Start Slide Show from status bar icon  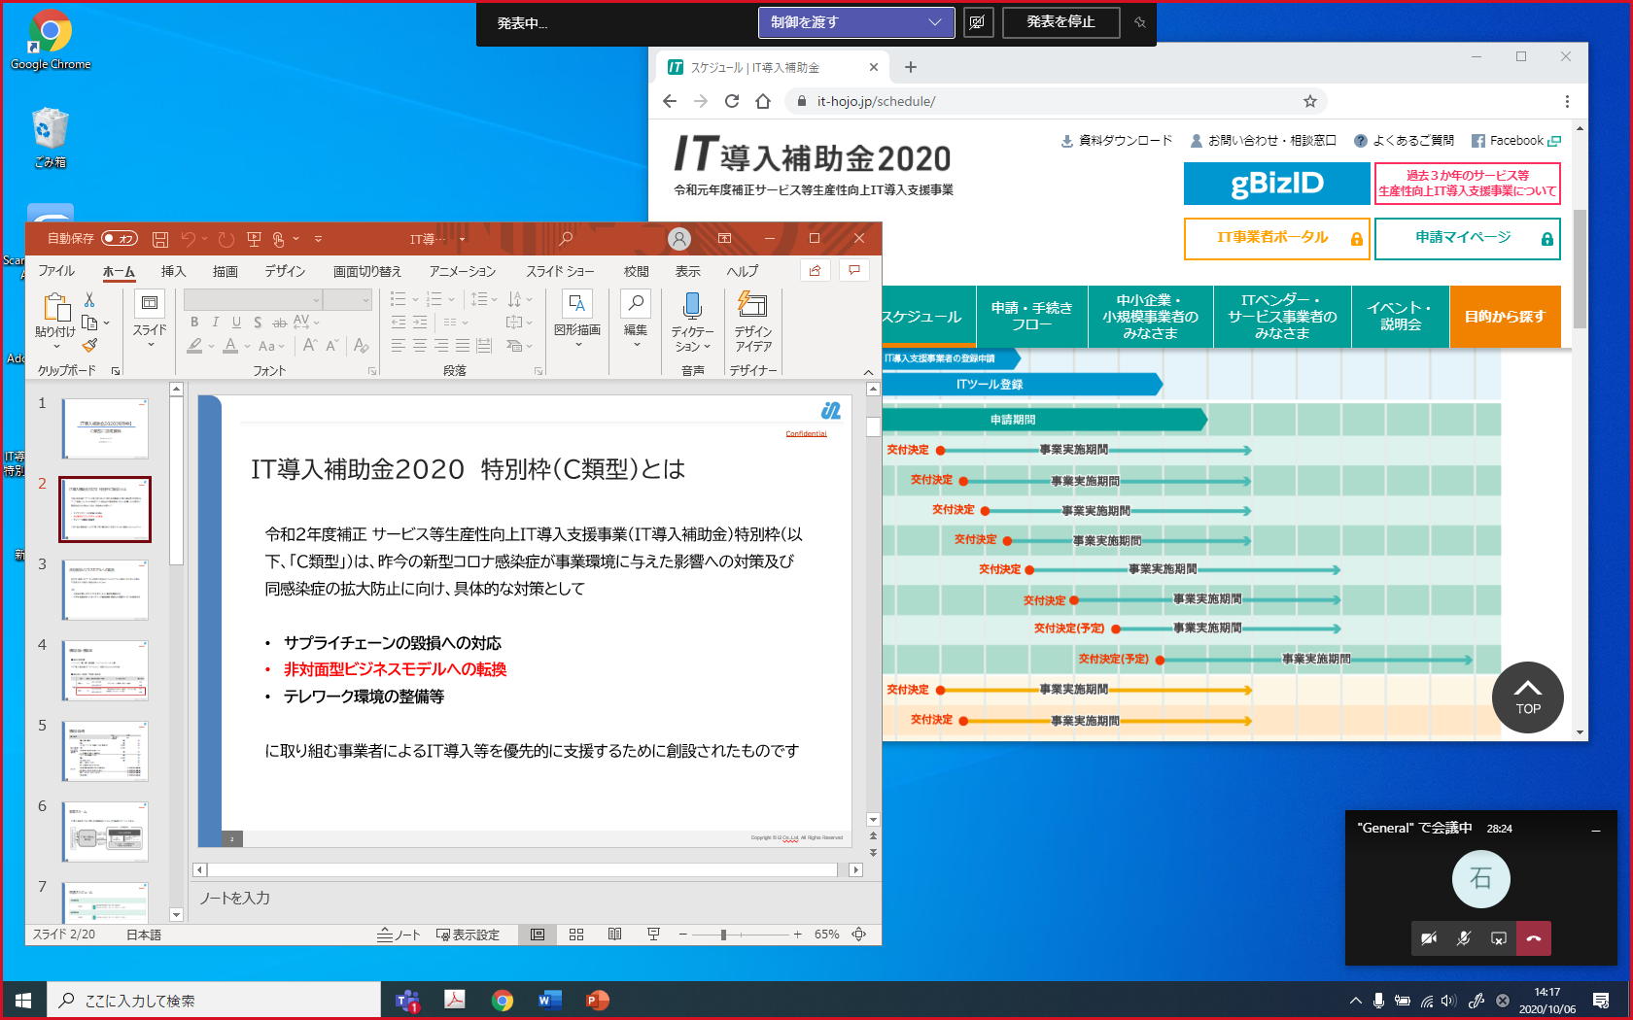[x=653, y=935]
